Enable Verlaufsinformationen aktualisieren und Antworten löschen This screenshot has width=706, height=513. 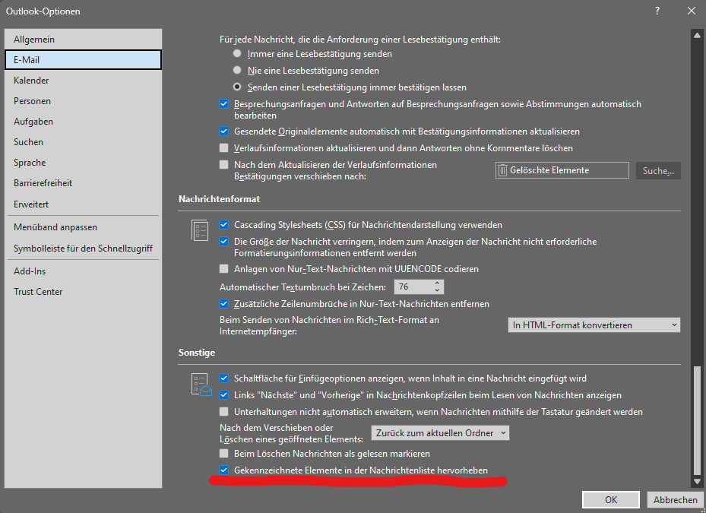223,148
